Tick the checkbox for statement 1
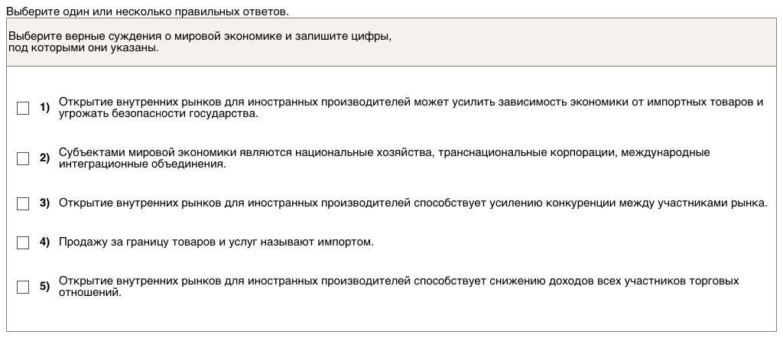The height and width of the screenshot is (338, 783). click(23, 109)
